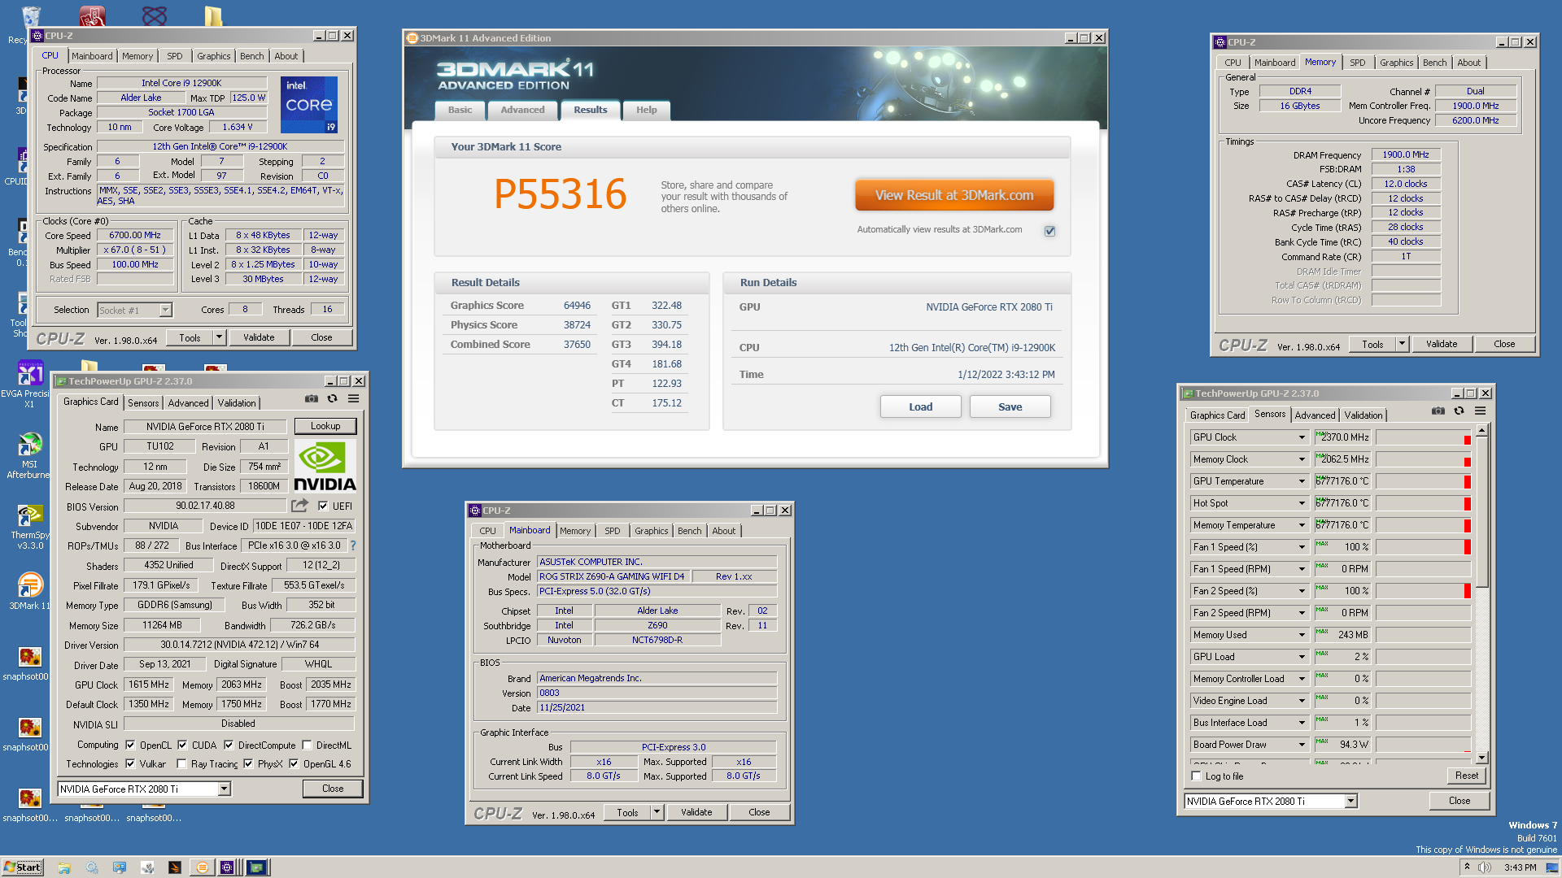
Task: Click the Load button in 3DMark
Action: [920, 406]
